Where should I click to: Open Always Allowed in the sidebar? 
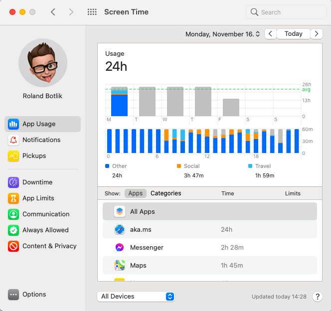43,230
